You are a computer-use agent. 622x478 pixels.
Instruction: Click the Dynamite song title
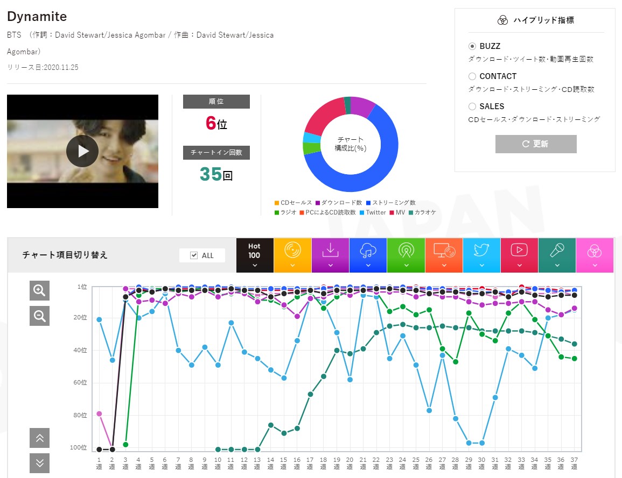[x=37, y=17]
